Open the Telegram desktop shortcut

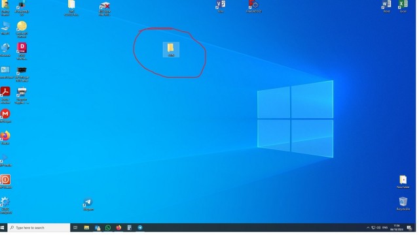point(88,204)
